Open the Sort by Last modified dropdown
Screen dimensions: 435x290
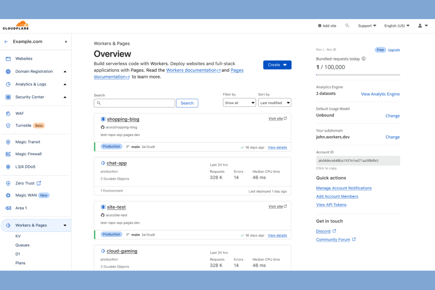click(x=275, y=103)
